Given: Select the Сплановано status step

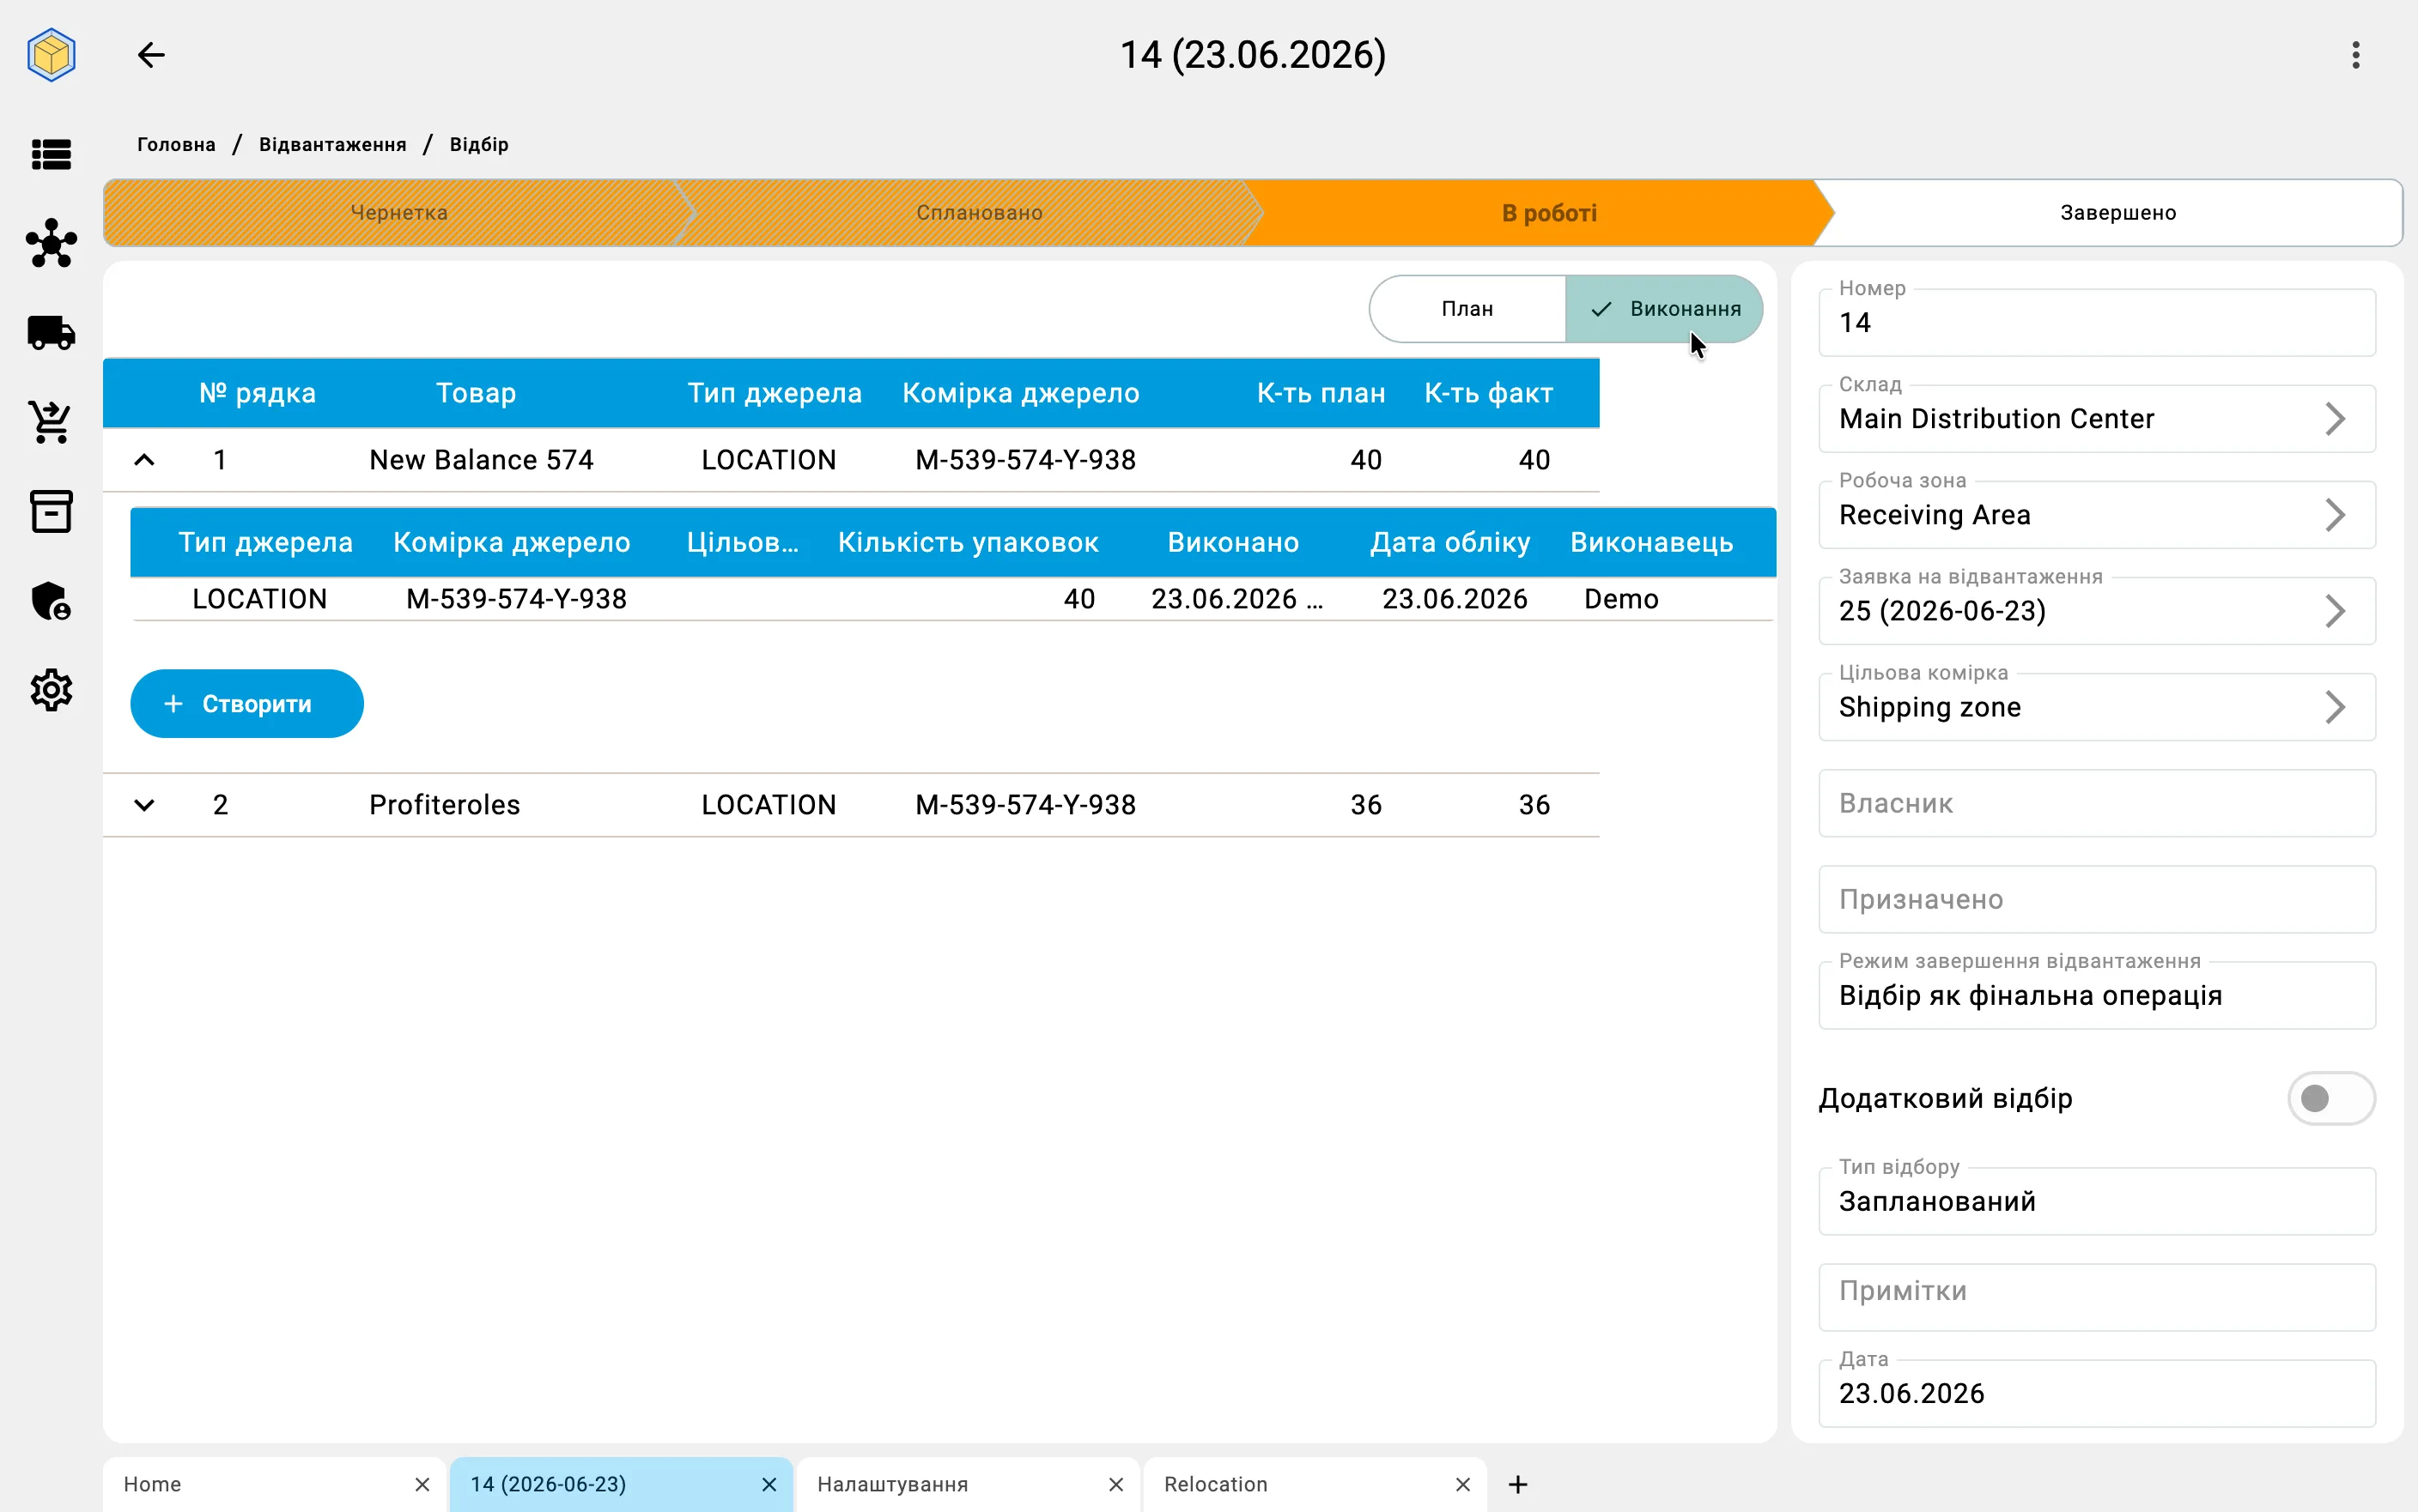Looking at the screenshot, I should (978, 213).
